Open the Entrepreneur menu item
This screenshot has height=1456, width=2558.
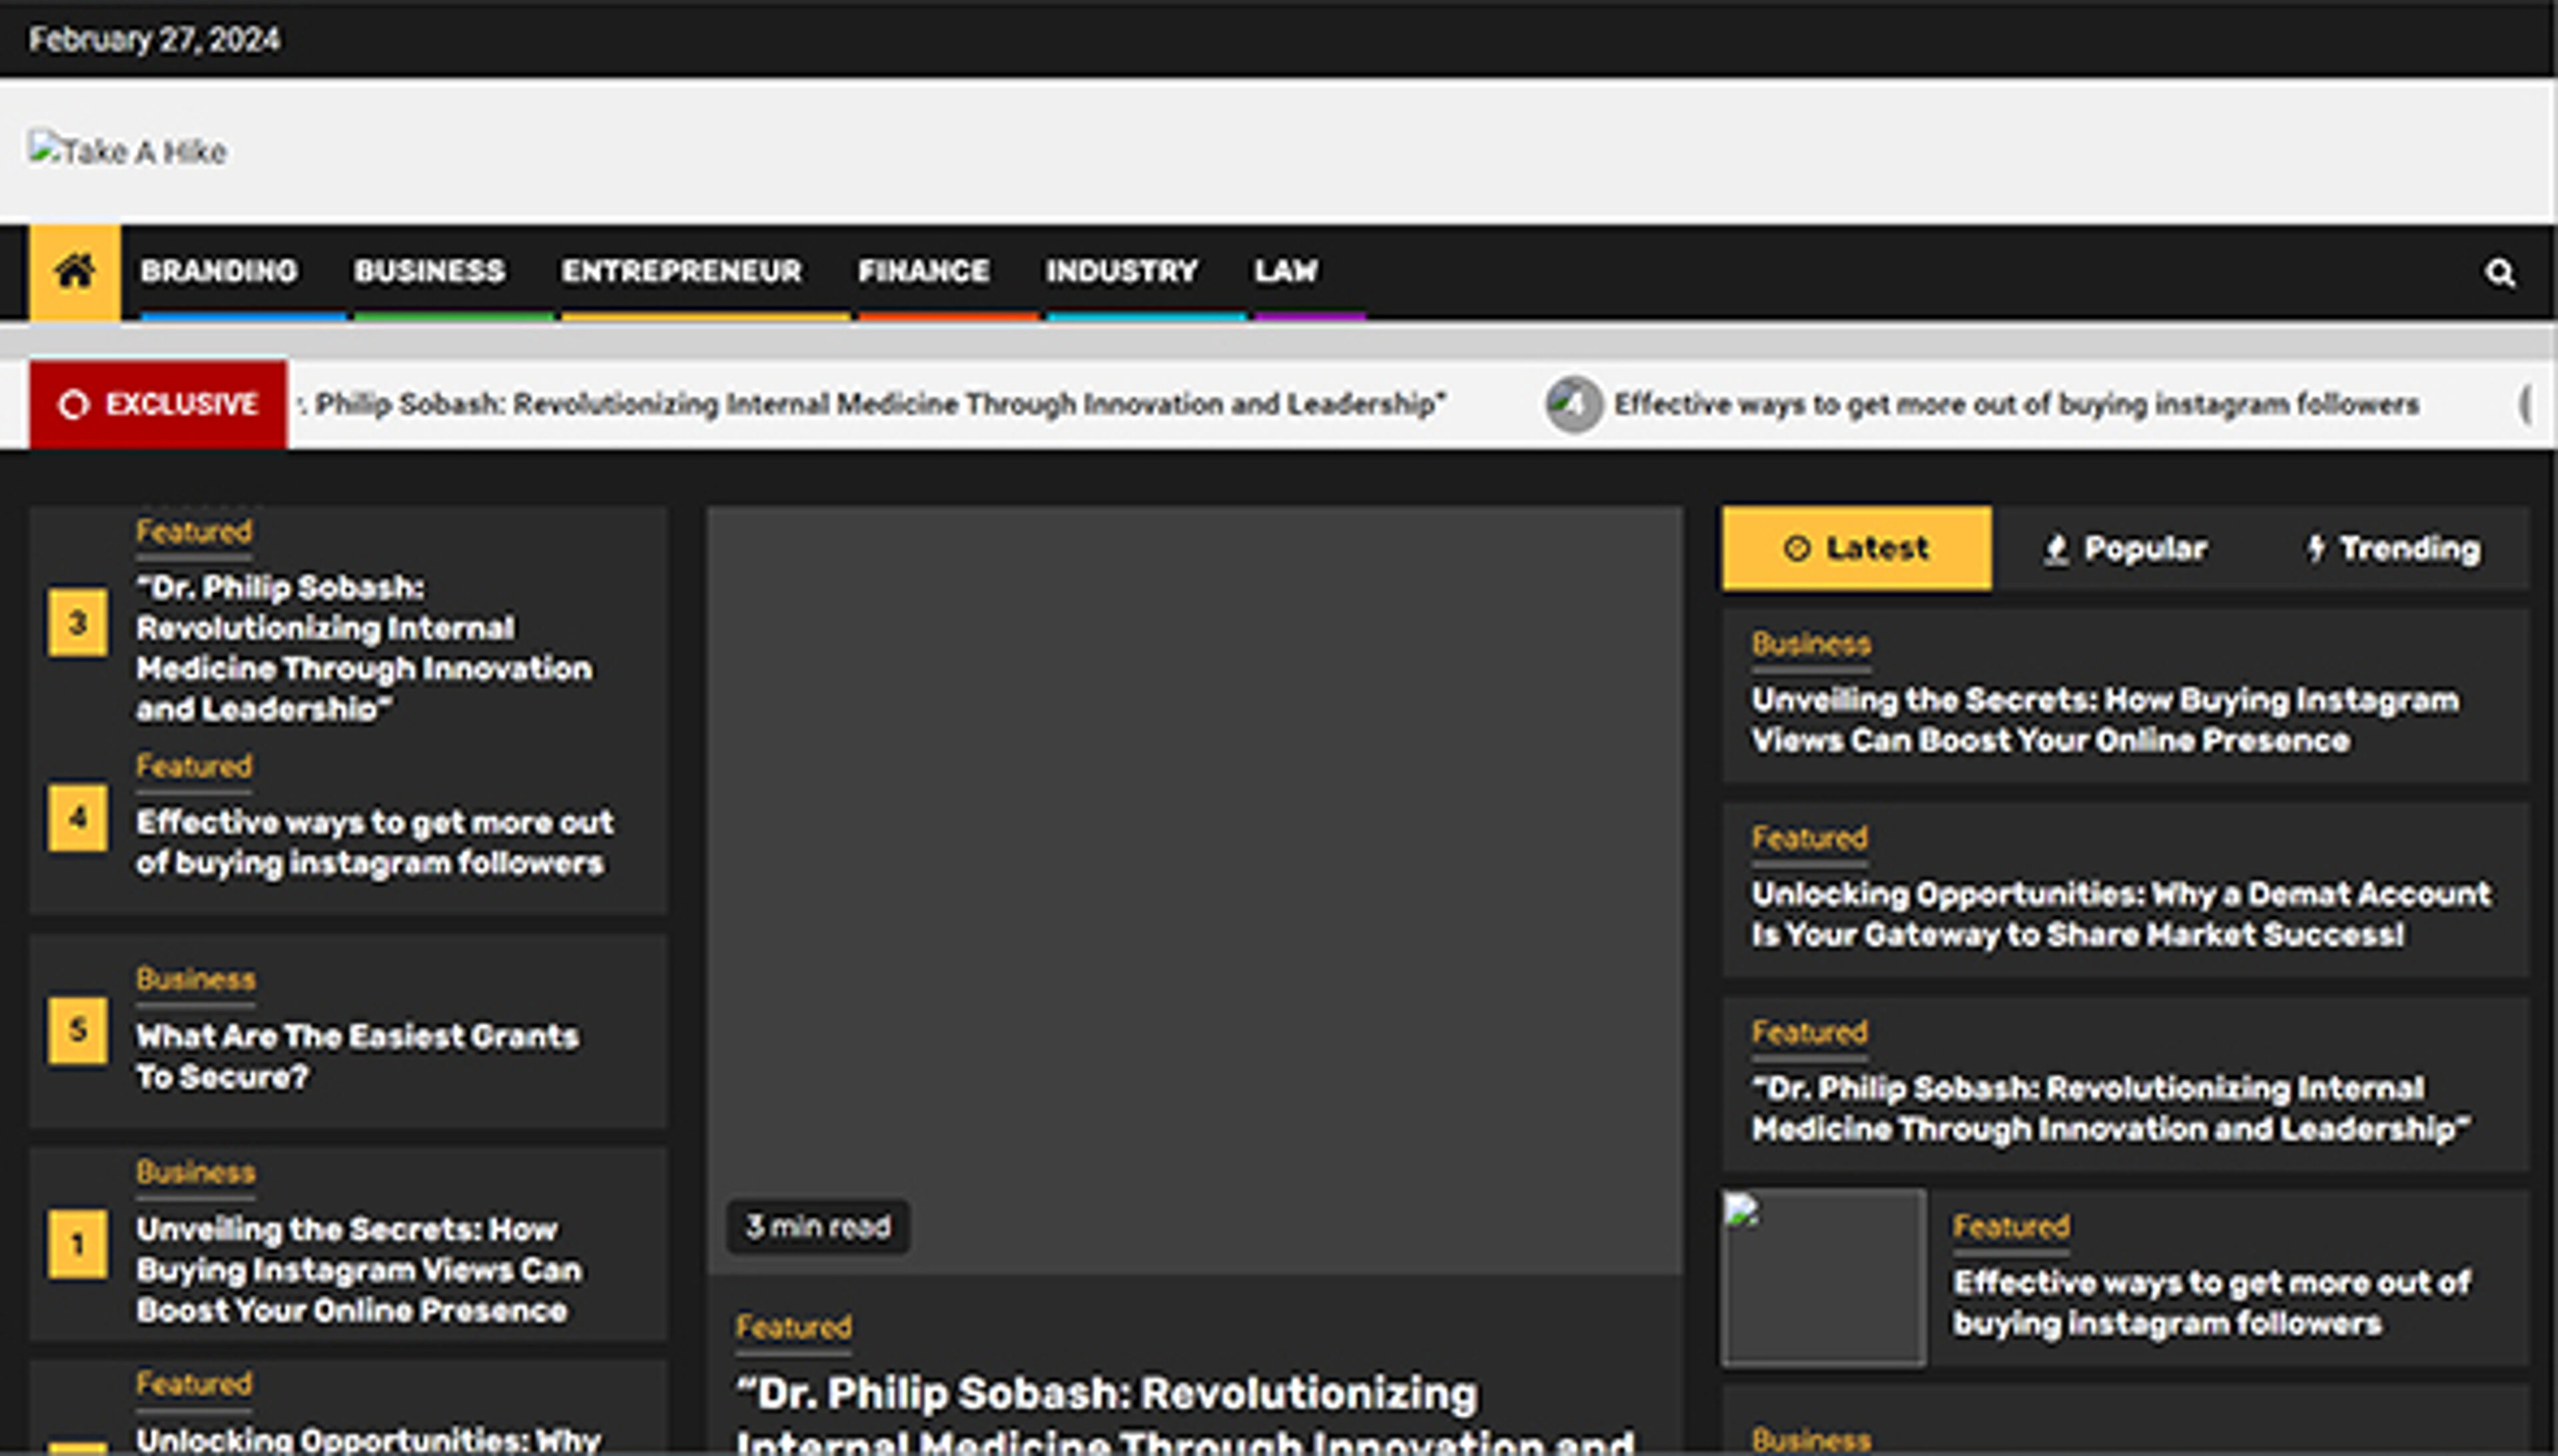(x=681, y=271)
